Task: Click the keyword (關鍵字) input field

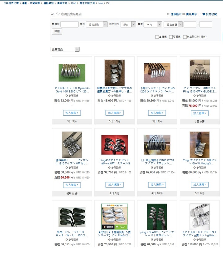Action: (69, 24)
